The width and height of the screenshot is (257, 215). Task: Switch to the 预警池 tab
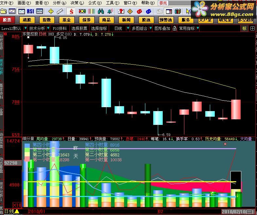(166, 20)
